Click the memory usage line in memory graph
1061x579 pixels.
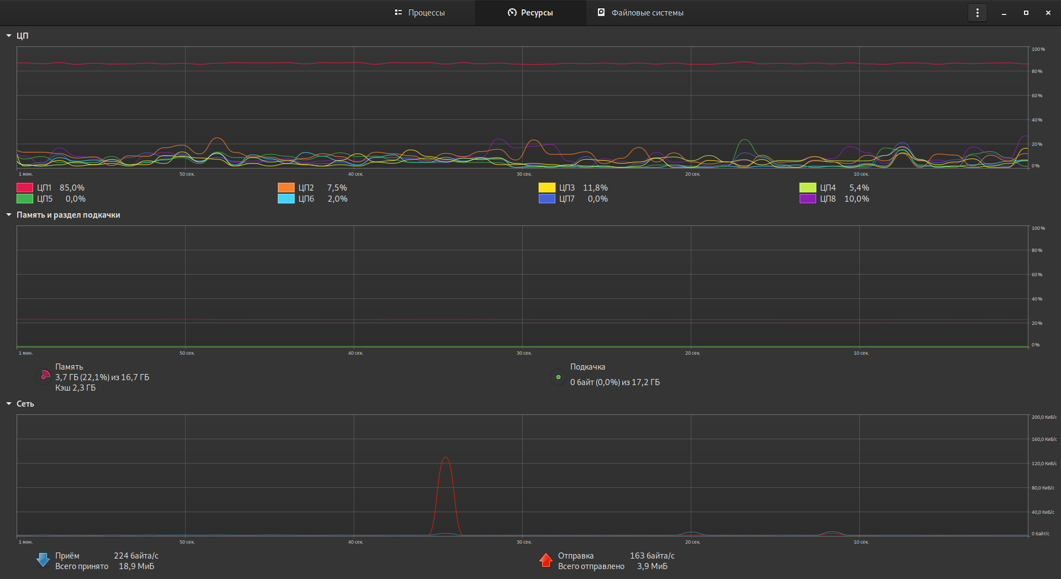point(522,320)
